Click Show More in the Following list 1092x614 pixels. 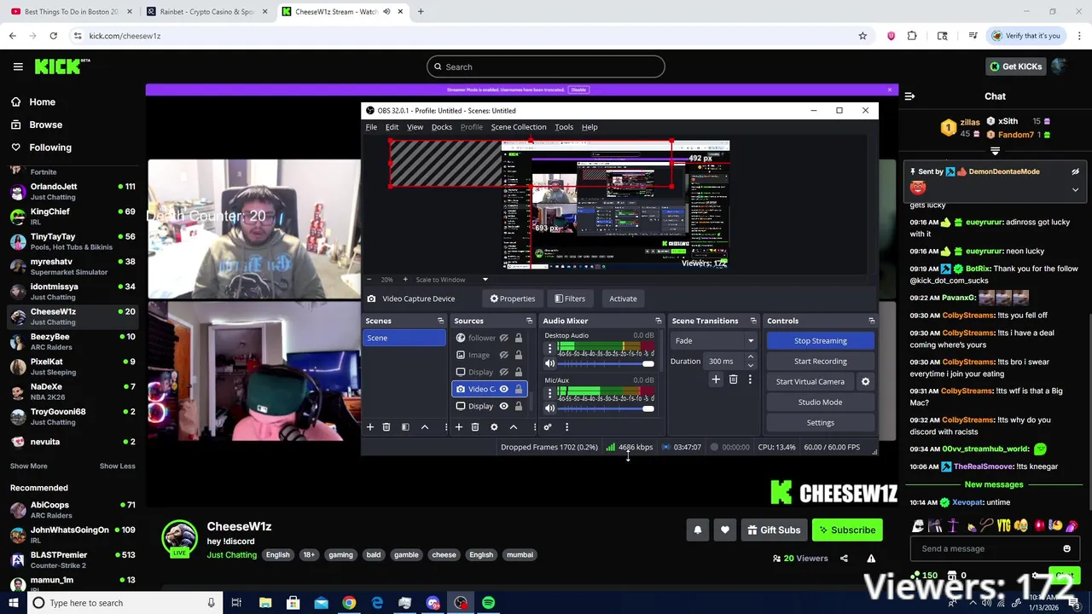point(29,466)
